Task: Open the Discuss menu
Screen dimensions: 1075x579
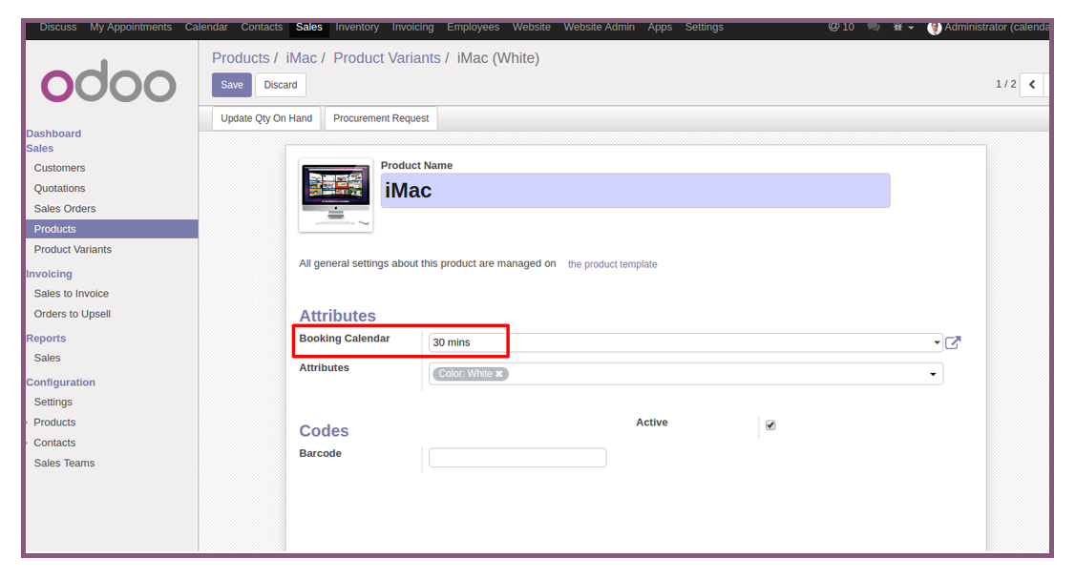Action: 58,27
